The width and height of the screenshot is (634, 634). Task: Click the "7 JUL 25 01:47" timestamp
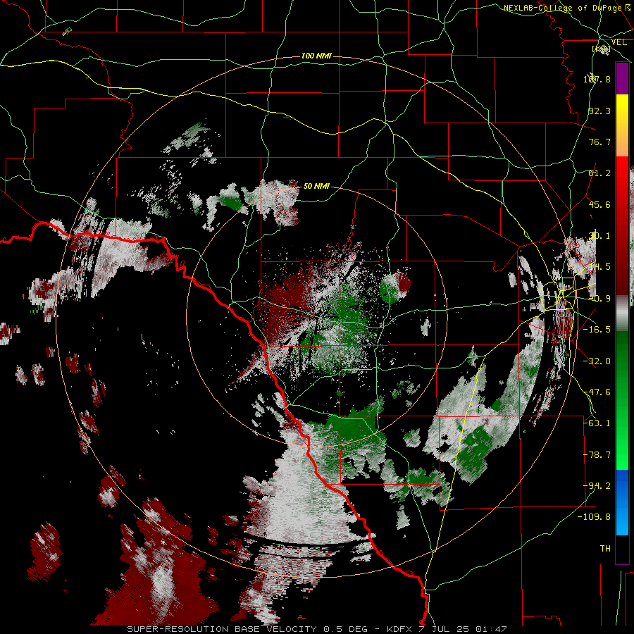click(x=461, y=629)
